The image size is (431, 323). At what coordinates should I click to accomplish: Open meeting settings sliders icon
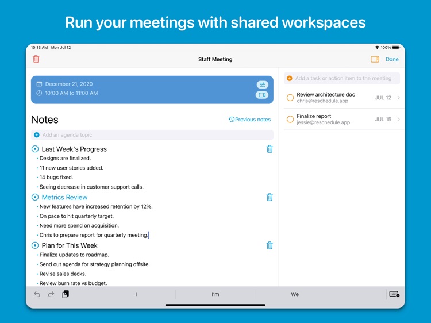(263, 84)
